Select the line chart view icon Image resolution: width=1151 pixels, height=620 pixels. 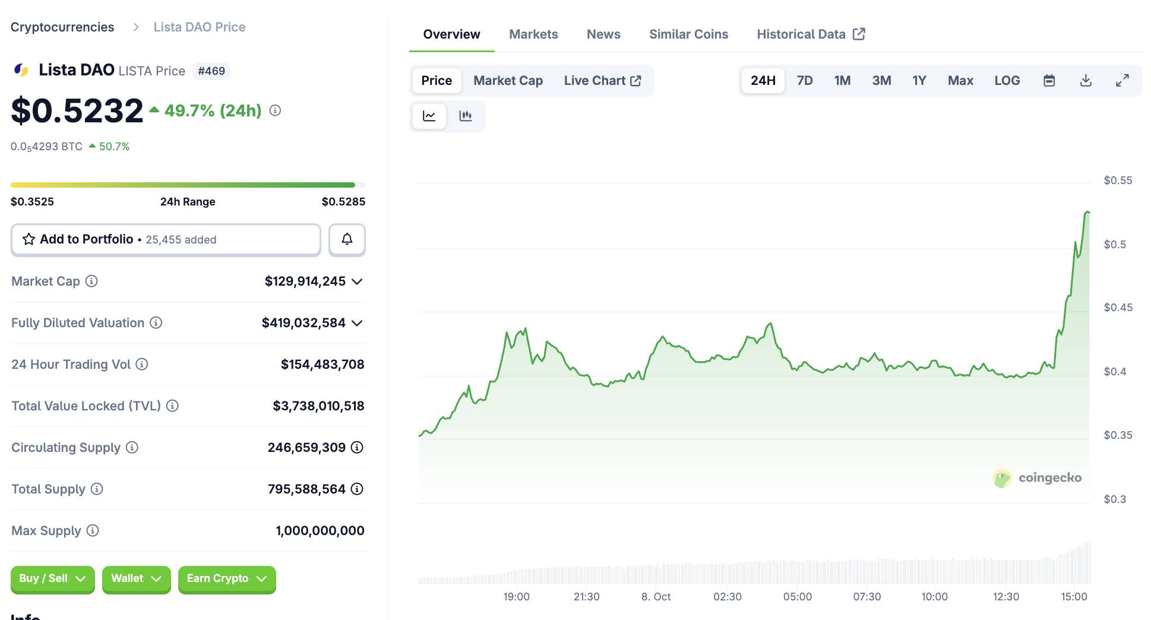[x=429, y=116]
